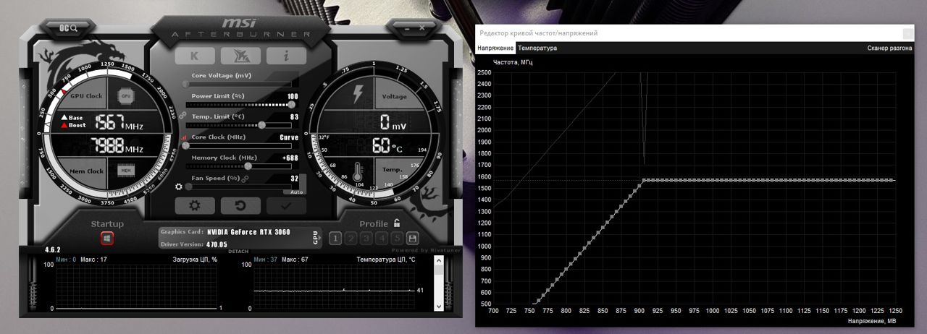Image resolution: width=927 pixels, height=334 pixels.
Task: Click the fan gear icon
Action: pos(179,187)
